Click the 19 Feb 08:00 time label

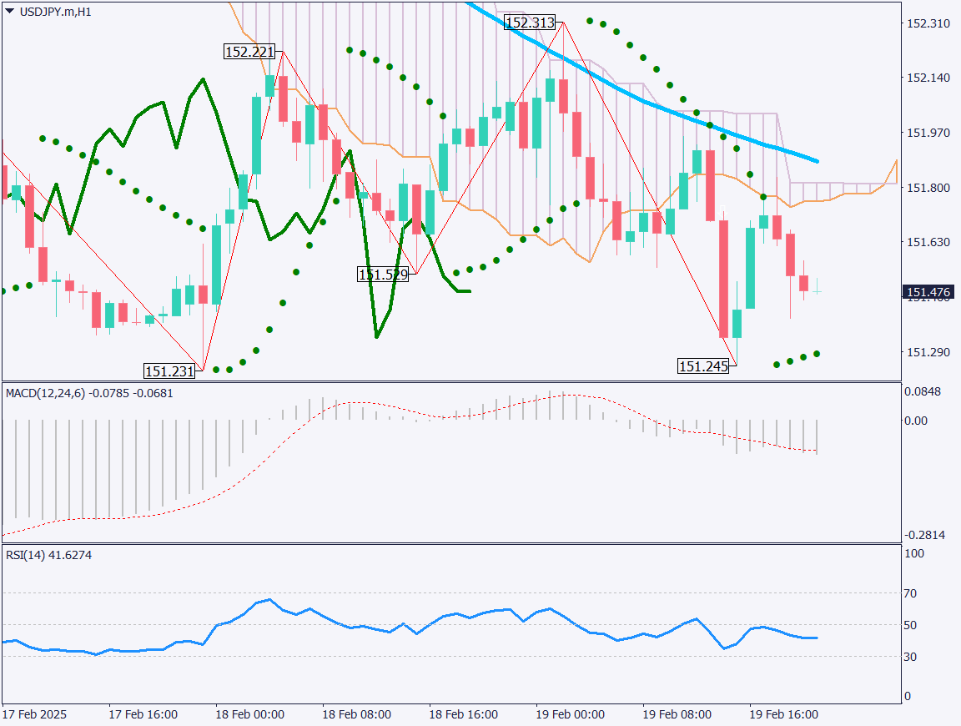tap(677, 714)
